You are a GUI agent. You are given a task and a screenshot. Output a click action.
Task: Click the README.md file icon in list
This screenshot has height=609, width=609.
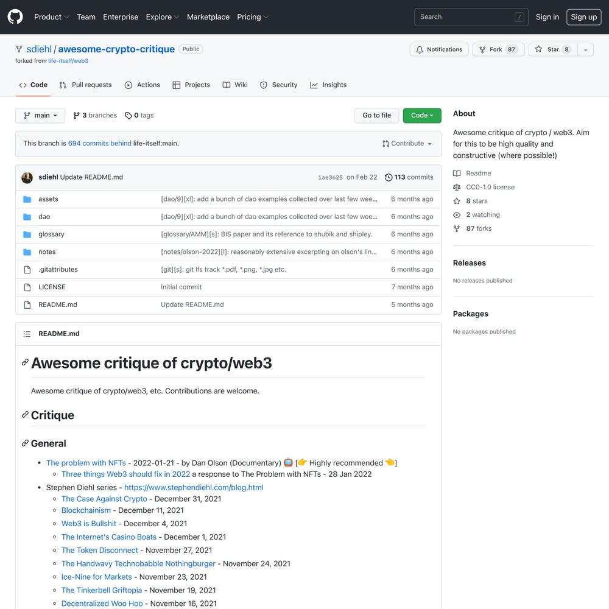coord(27,305)
